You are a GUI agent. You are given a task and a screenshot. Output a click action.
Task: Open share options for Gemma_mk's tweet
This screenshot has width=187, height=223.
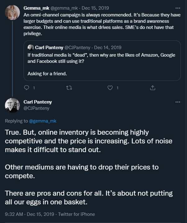(153, 88)
